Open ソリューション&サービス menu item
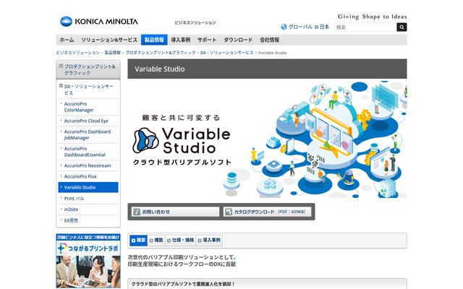 [x=109, y=40]
